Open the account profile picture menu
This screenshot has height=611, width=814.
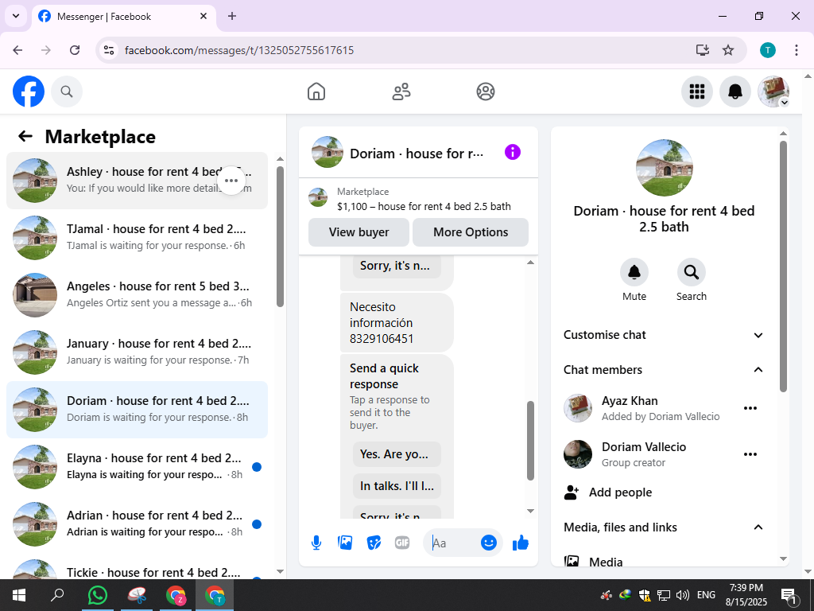point(773,91)
